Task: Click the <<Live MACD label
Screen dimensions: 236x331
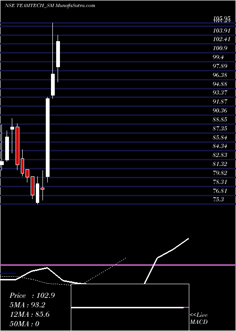Action: 199,319
